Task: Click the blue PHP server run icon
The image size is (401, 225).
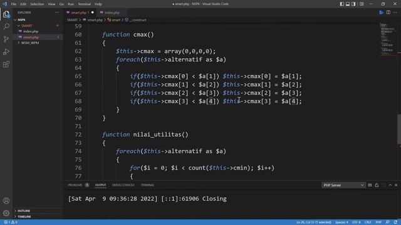Action: click(382, 12)
